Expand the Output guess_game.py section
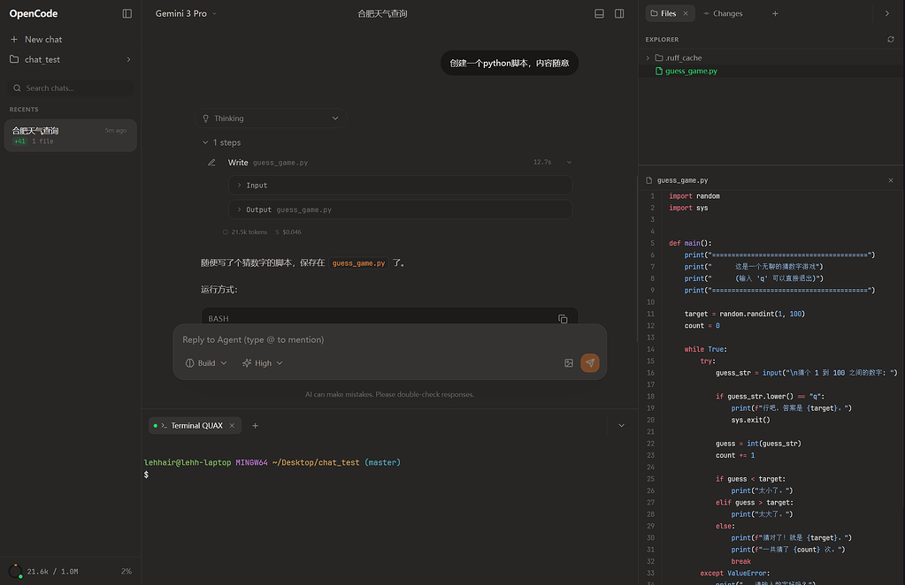The width and height of the screenshot is (905, 585). pos(401,209)
